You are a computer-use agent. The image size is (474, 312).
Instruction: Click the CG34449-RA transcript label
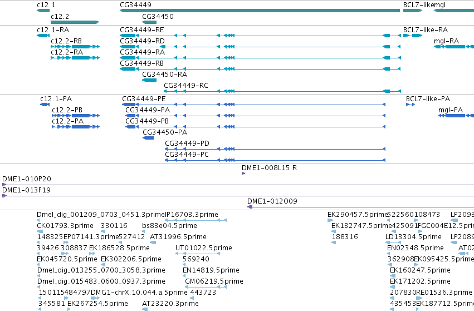pyautogui.click(x=142, y=52)
